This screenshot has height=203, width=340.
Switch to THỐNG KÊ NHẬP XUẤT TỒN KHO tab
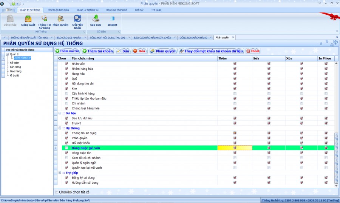click(29, 38)
